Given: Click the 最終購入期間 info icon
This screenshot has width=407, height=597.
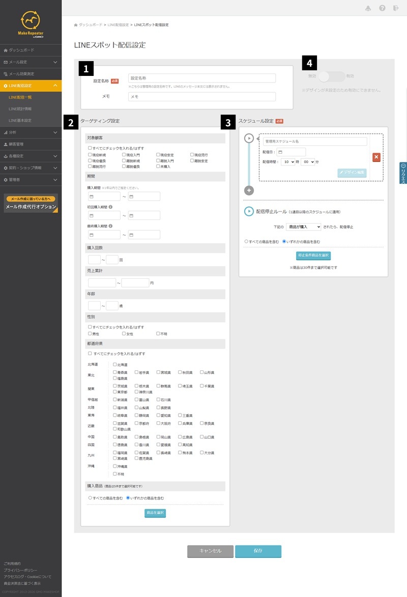Looking at the screenshot, I should [x=111, y=226].
